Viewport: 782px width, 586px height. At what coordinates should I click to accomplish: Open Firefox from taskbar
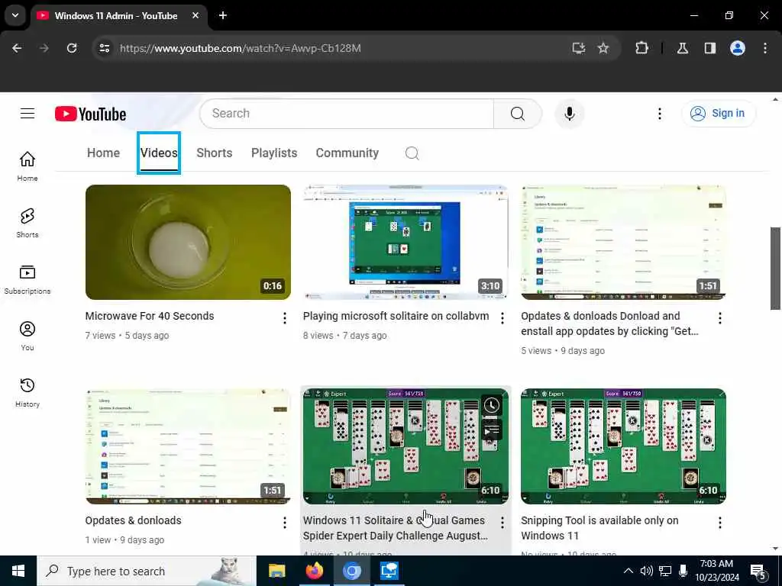click(314, 571)
